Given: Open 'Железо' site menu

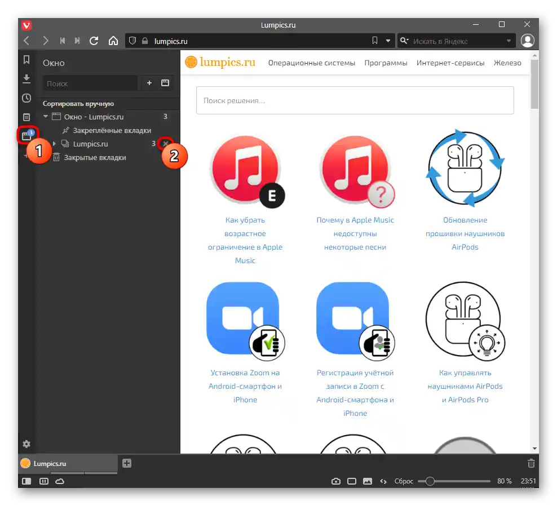Looking at the screenshot, I should click(x=507, y=63).
